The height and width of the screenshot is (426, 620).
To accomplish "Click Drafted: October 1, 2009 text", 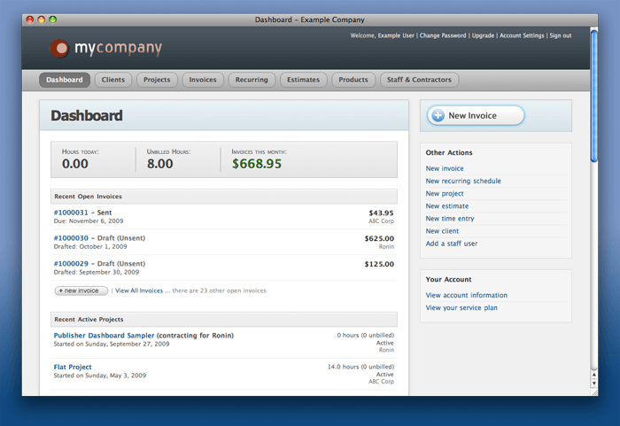I will pyautogui.click(x=90, y=247).
